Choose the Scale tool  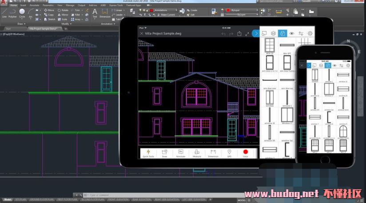point(62,19)
